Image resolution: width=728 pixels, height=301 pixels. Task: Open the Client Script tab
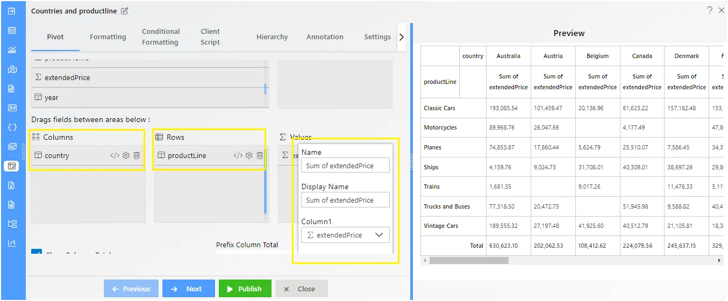pos(210,37)
